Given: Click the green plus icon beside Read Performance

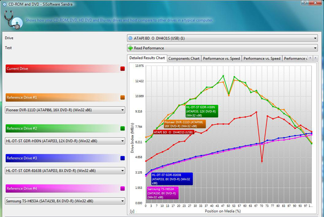Looking at the screenshot, I should (130, 48).
